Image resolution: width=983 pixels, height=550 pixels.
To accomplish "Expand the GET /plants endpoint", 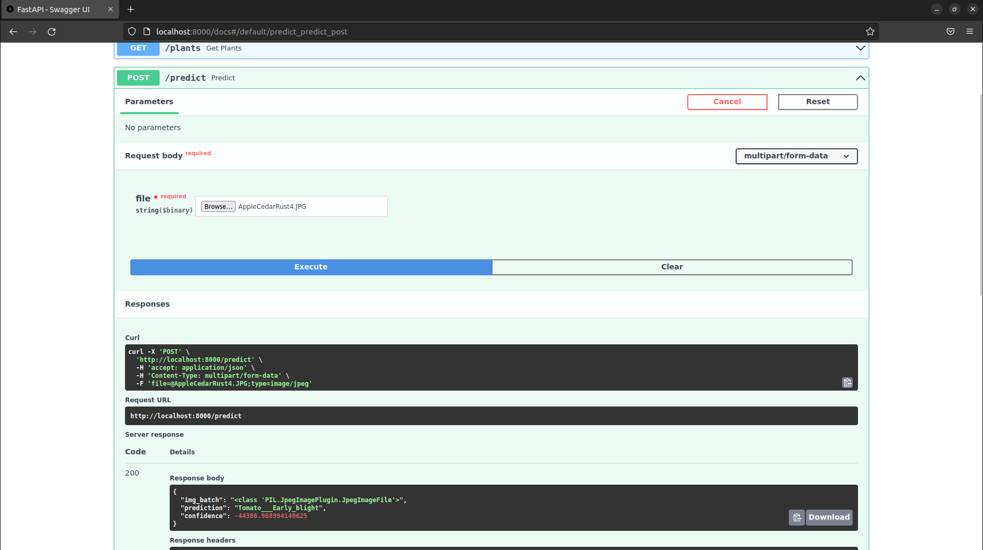I will (x=860, y=48).
